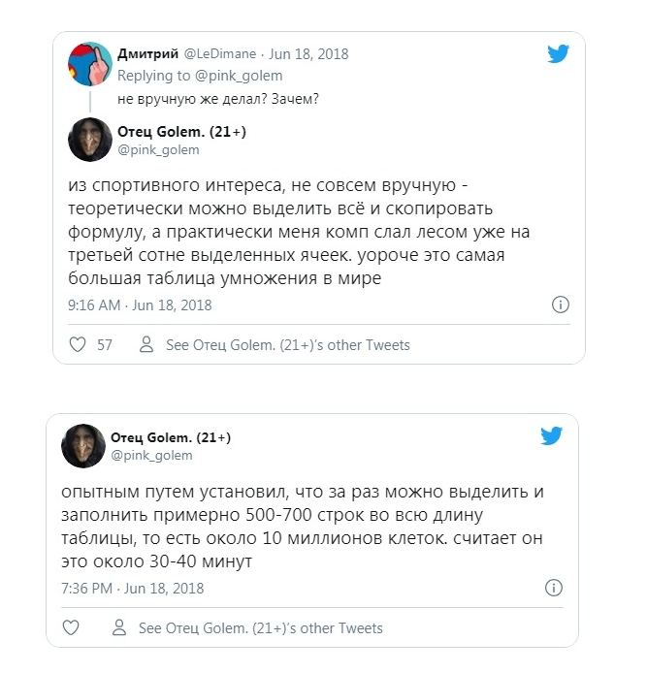
Task: Open Отец Golem avatar in second tweet
Action: tap(83, 445)
